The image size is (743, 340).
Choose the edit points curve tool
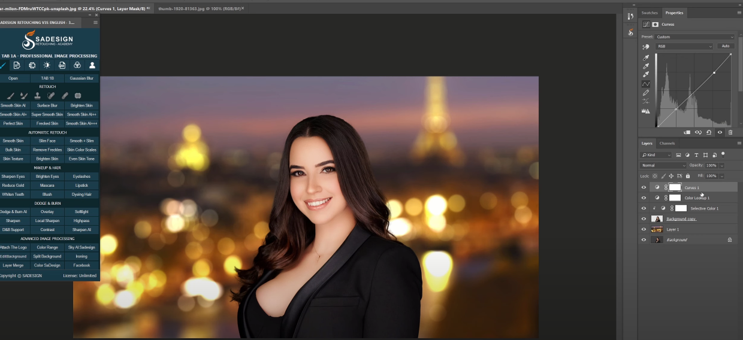[x=646, y=84]
